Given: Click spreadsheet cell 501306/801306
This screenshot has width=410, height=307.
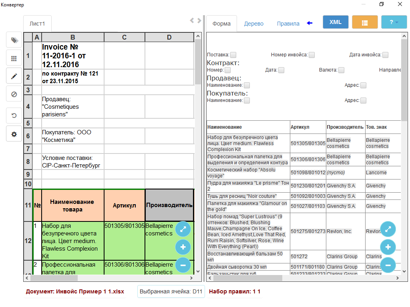Looking at the screenshot, I should pos(125,267).
